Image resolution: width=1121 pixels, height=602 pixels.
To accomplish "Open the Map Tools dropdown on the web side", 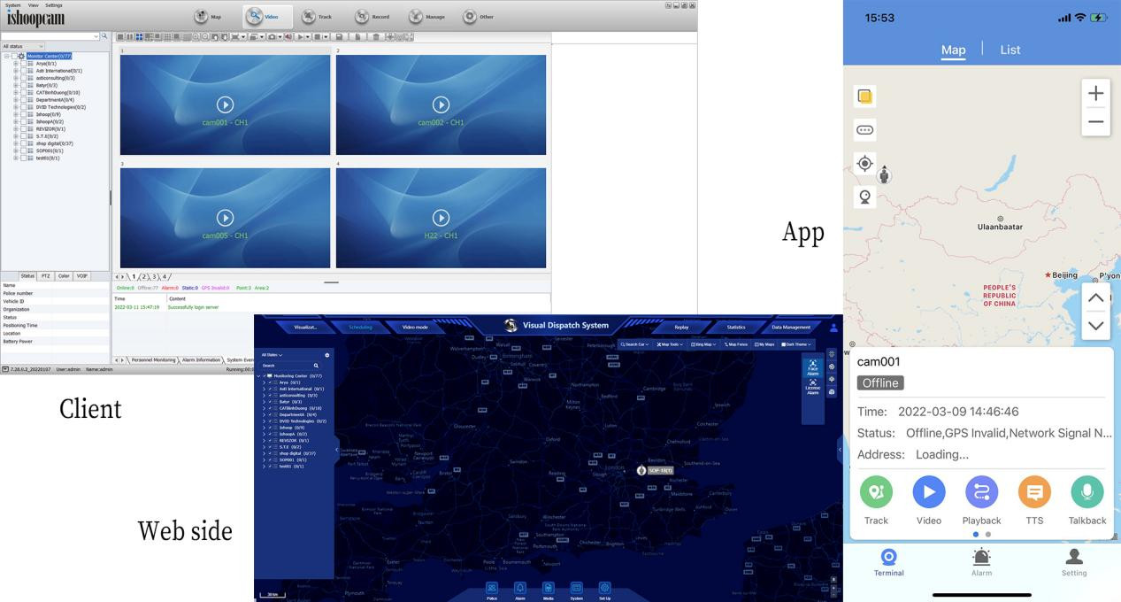I will [x=669, y=344].
